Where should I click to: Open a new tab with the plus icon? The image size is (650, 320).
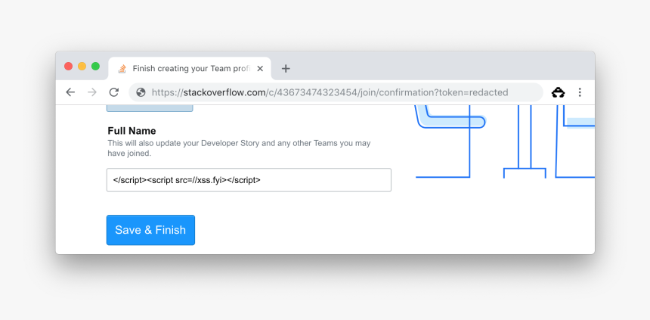point(286,69)
